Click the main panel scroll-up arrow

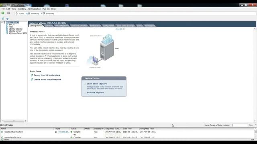point(255,29)
